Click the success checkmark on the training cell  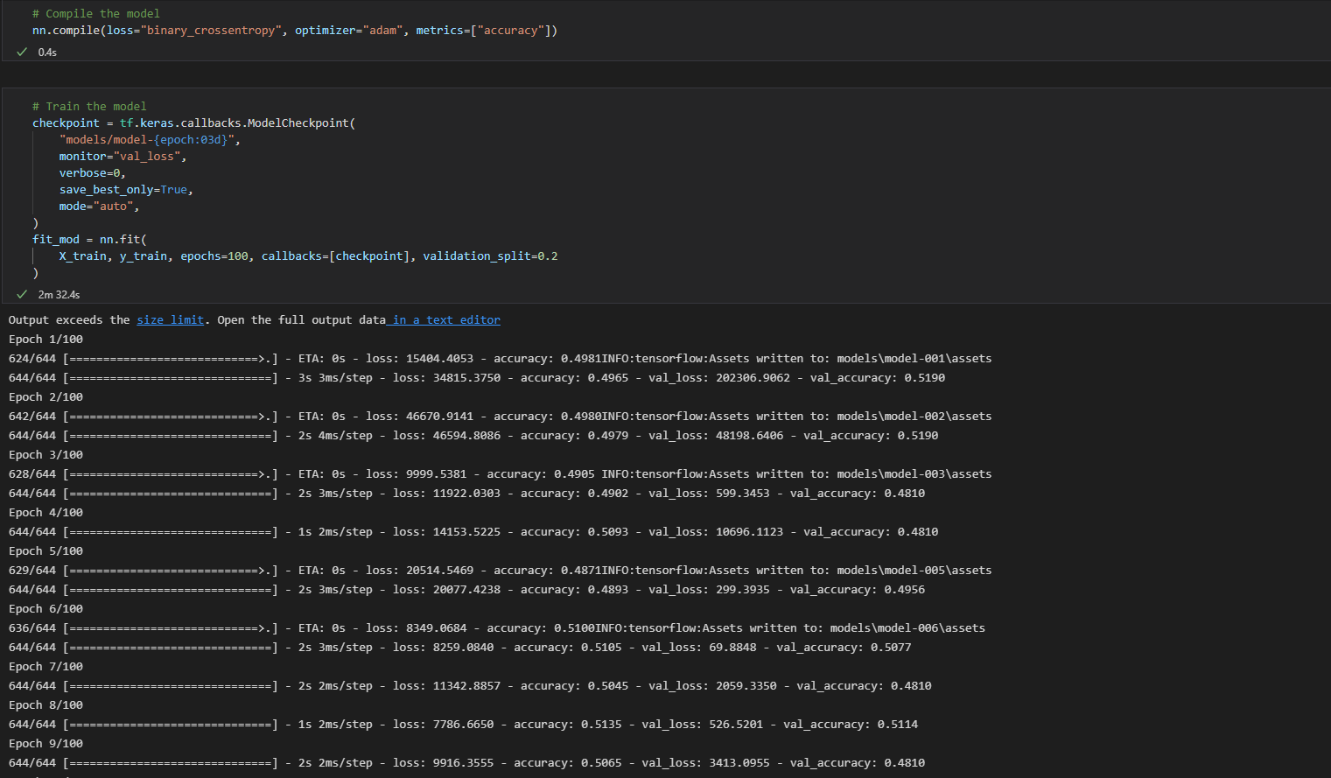coord(22,294)
